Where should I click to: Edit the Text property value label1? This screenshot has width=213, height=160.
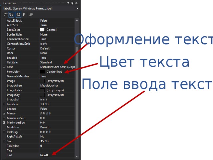(44, 155)
